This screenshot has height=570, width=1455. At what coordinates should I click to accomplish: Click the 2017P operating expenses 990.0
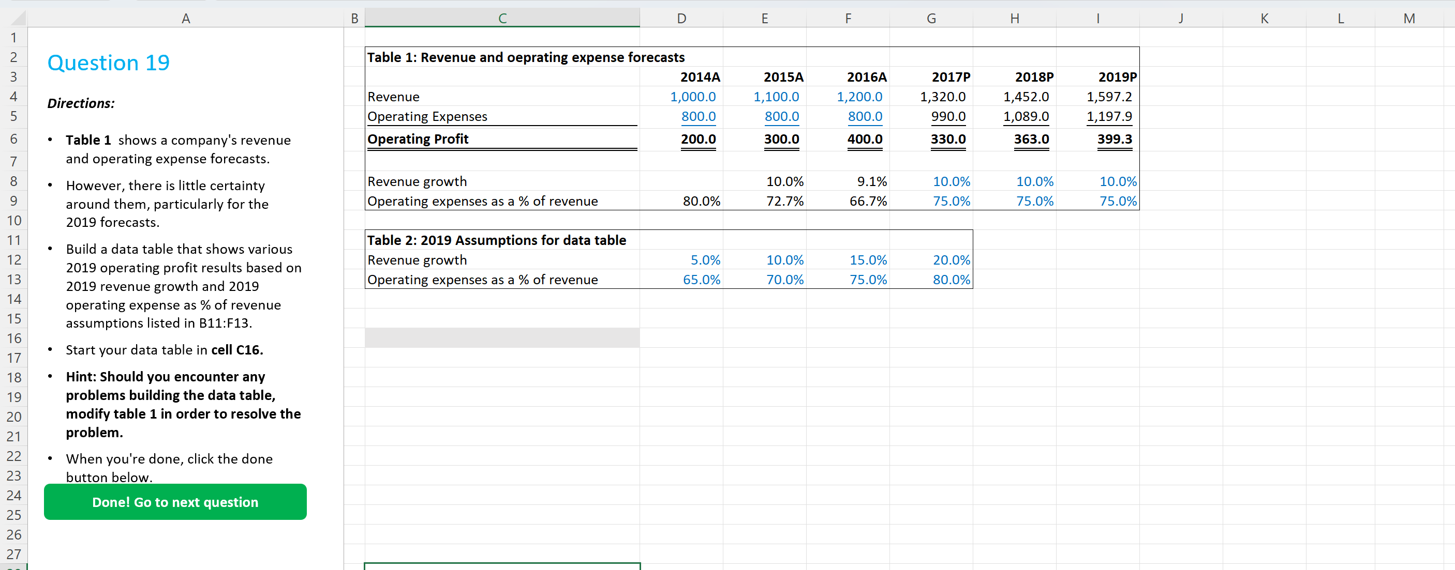click(948, 116)
